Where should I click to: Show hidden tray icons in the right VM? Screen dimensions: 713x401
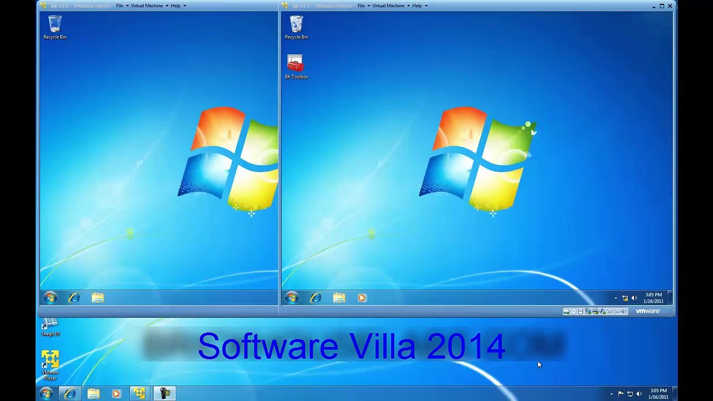(616, 299)
